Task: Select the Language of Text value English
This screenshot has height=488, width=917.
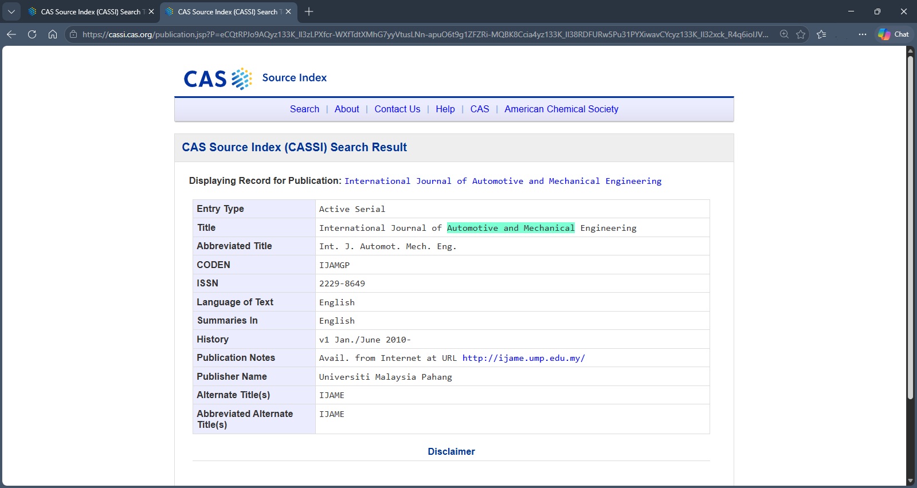Action: pos(337,302)
